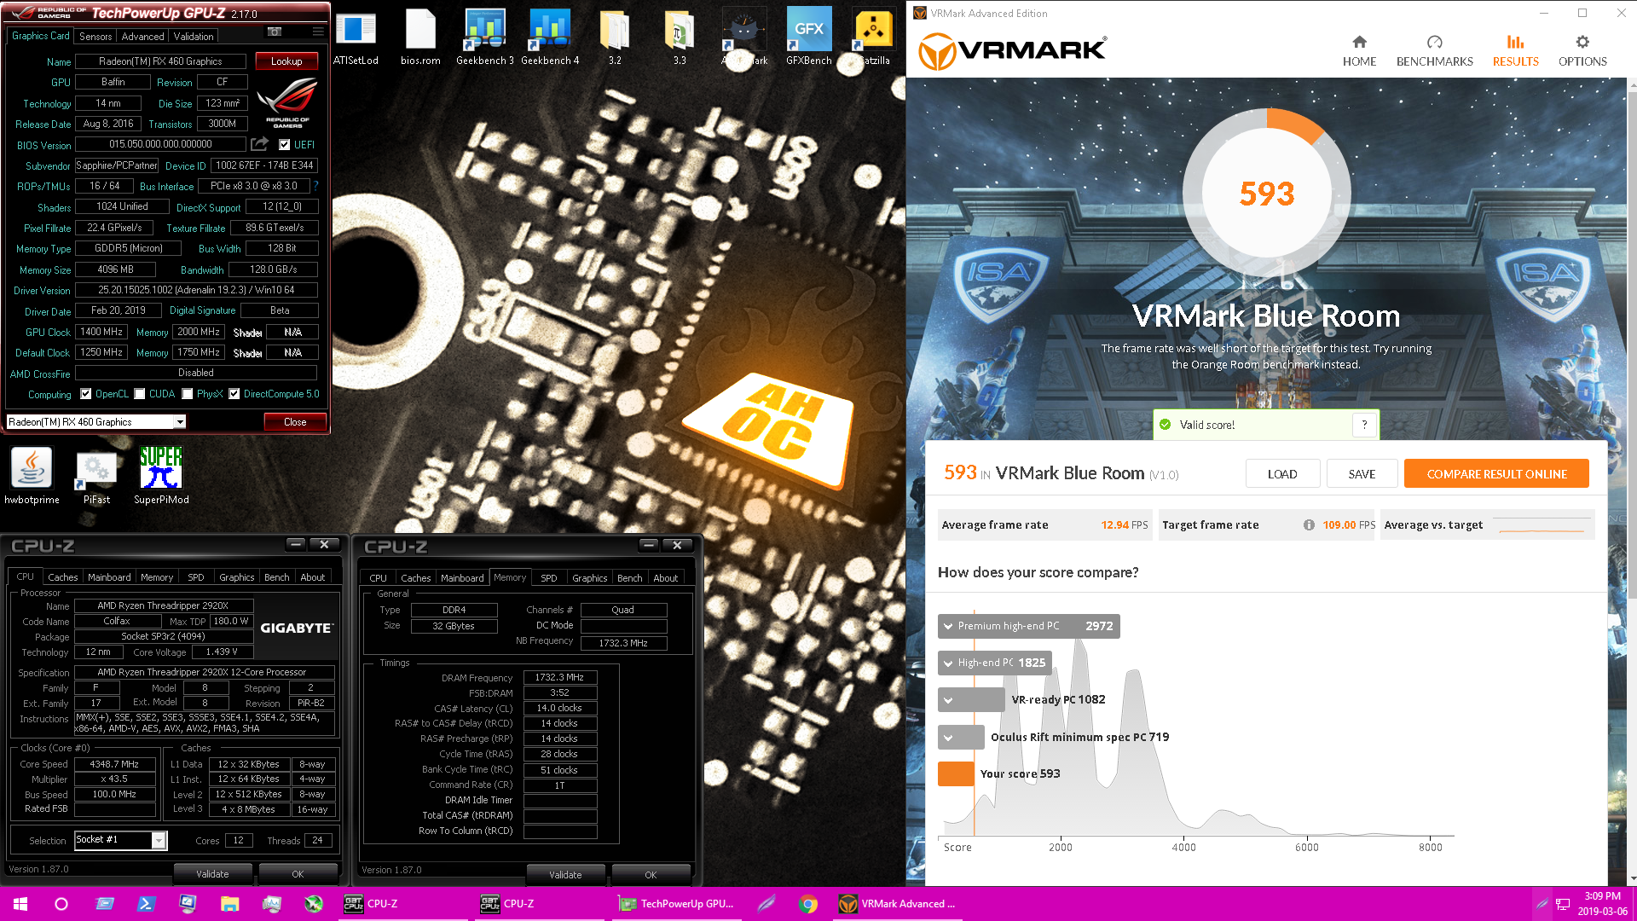
Task: Launch the Geekbench 4 desktop shortcut
Action: [550, 38]
